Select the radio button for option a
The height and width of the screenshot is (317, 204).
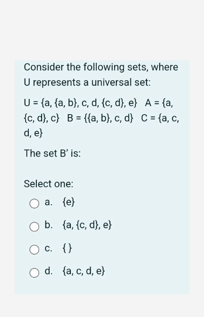tap(34, 204)
